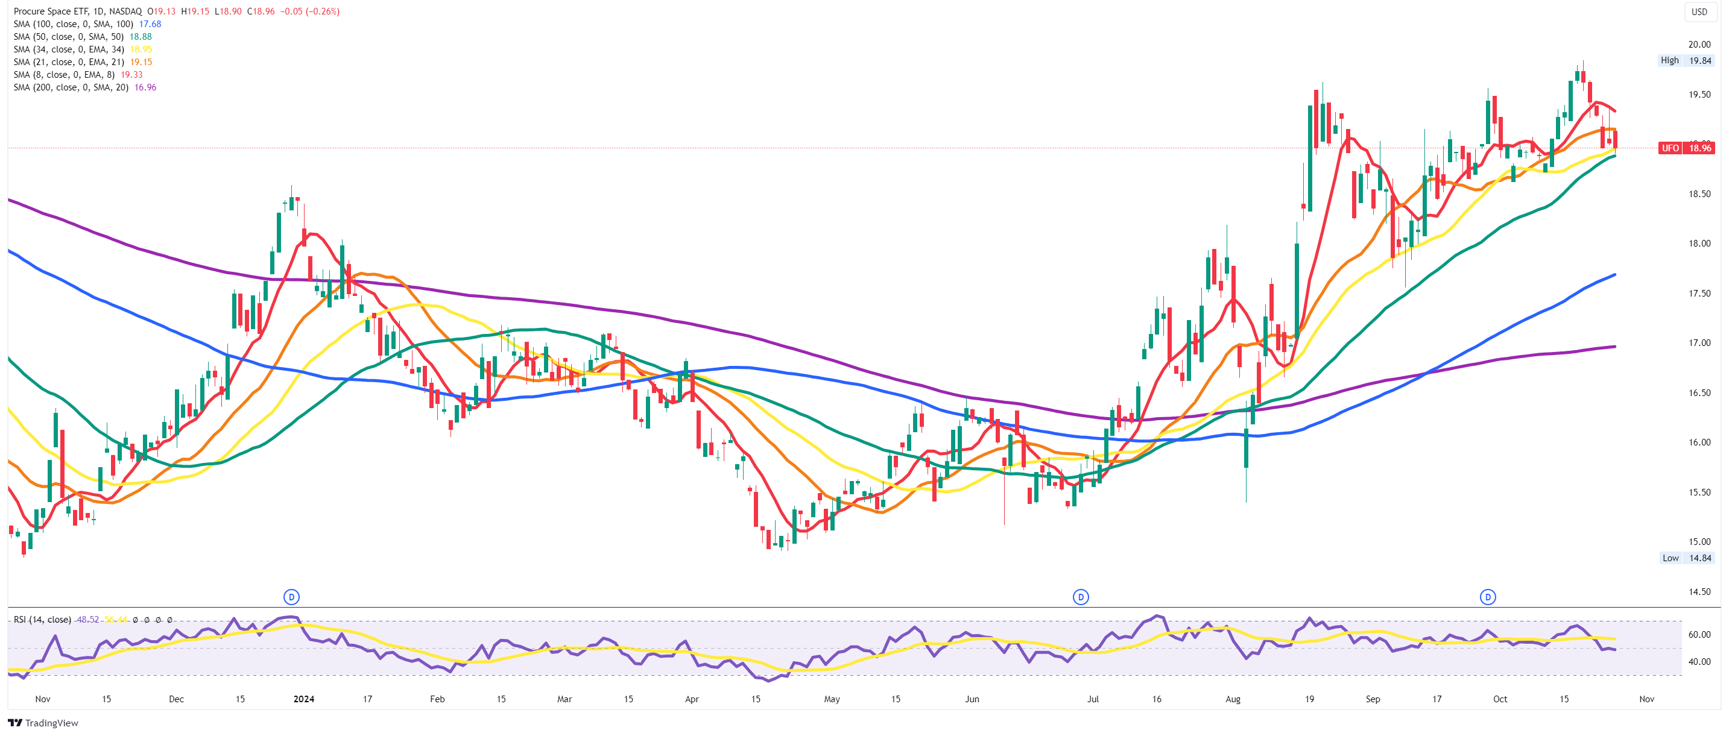Click the TradingView logo icon

point(14,723)
